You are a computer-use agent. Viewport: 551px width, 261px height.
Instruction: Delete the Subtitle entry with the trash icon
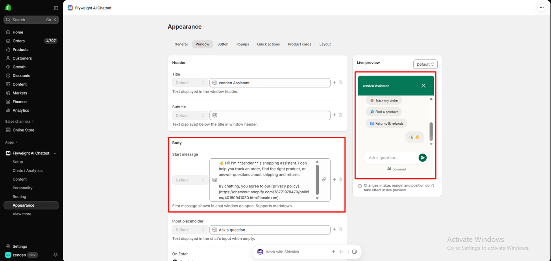coord(340,115)
